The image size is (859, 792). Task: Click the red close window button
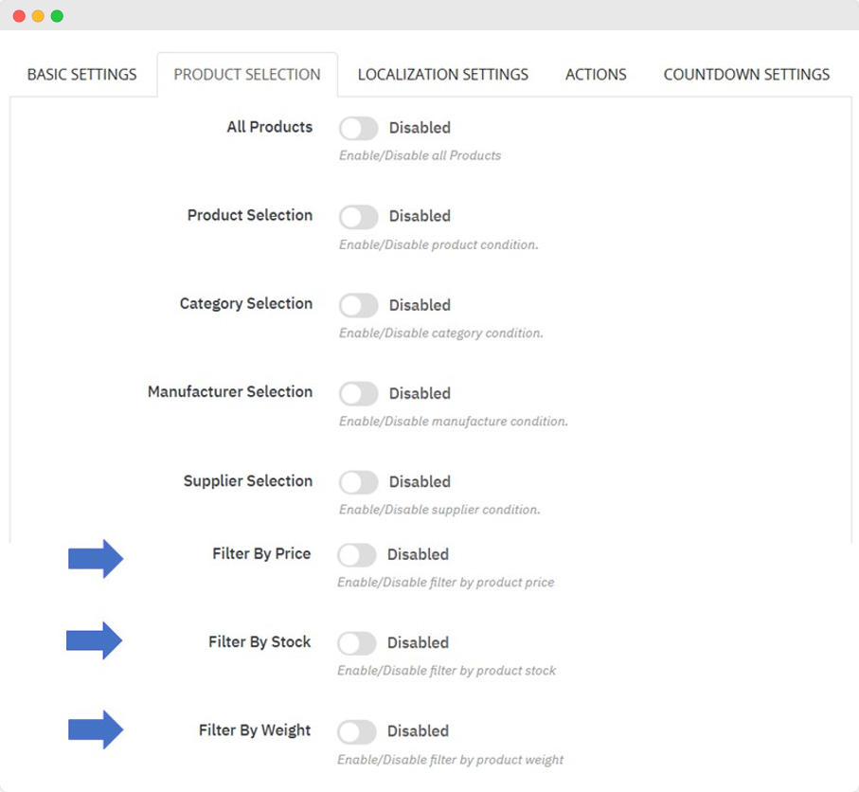(19, 16)
